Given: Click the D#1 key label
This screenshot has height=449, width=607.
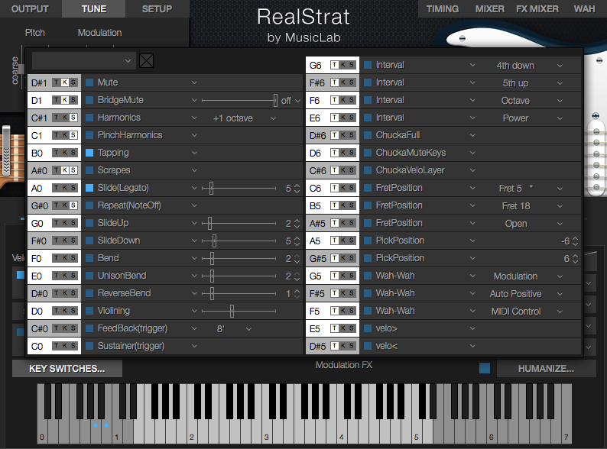Looking at the screenshot, I should click(x=40, y=82).
